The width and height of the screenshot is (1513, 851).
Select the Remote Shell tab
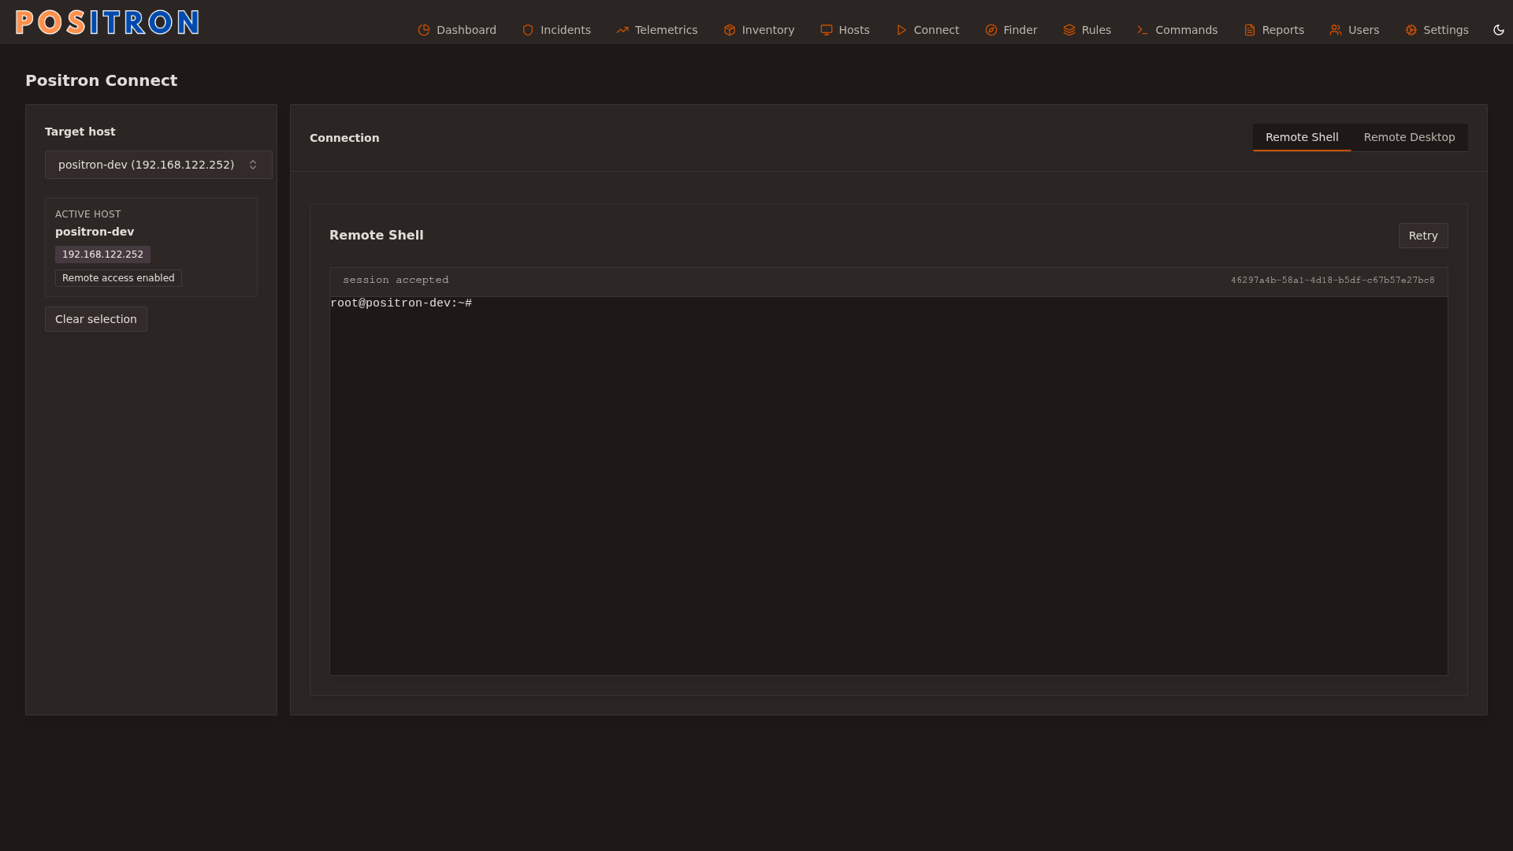pyautogui.click(x=1302, y=137)
